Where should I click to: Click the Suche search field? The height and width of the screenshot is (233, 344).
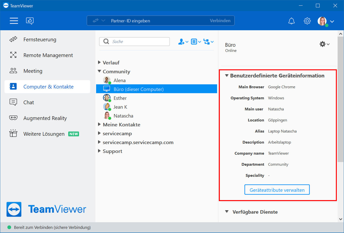[134, 42]
